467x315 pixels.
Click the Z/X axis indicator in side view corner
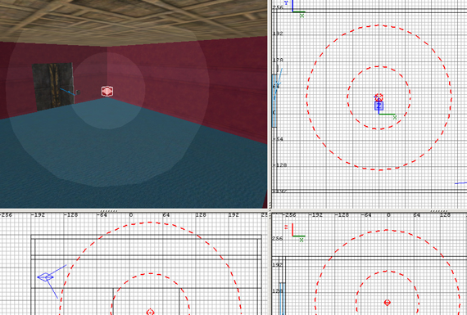295,233
